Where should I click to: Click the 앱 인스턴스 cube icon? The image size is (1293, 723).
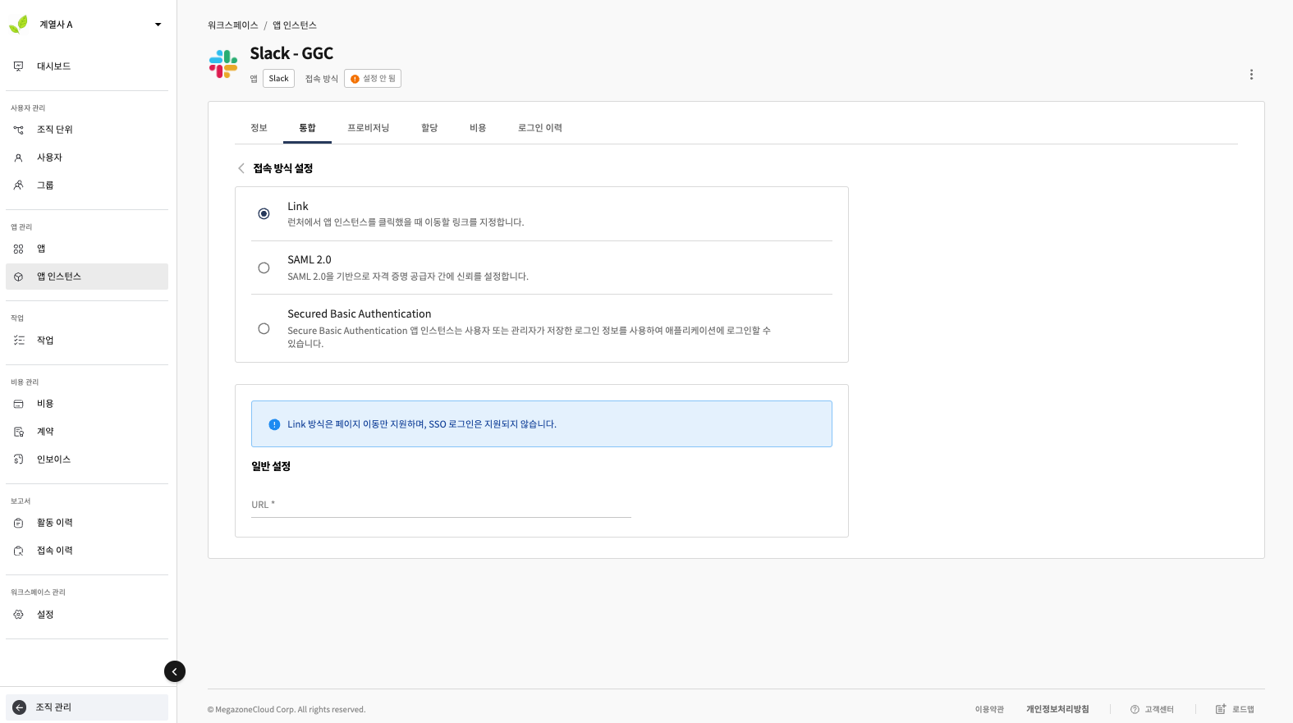[x=18, y=277]
